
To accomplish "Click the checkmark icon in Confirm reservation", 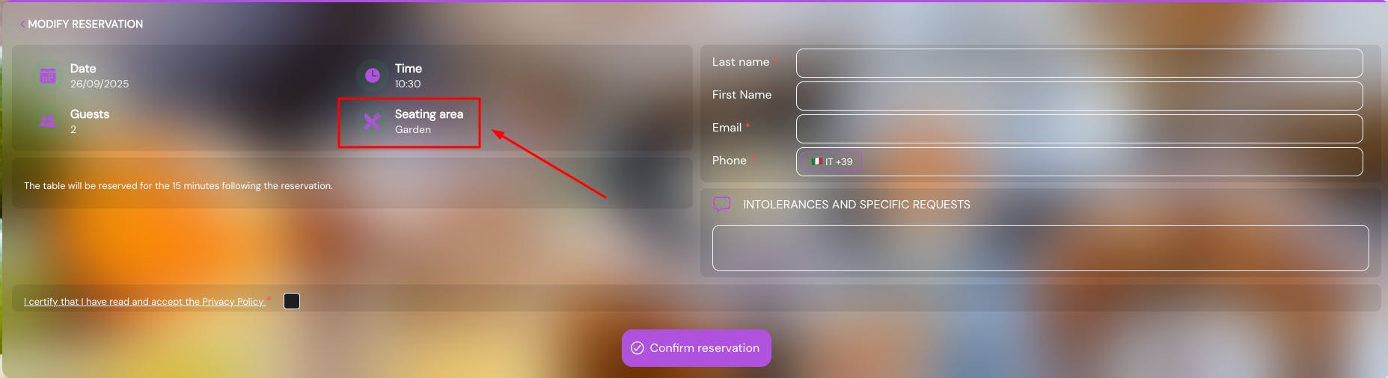I will pyautogui.click(x=638, y=348).
